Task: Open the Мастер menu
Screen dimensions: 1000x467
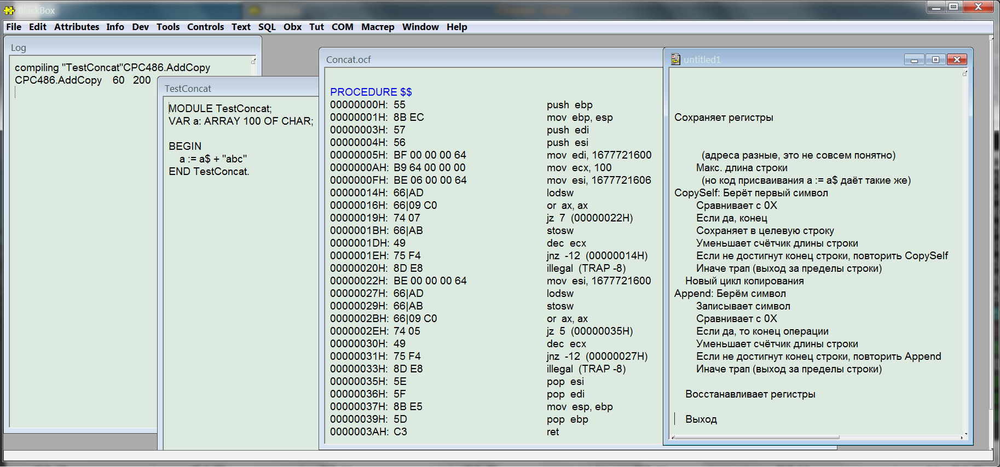Action: tap(377, 27)
